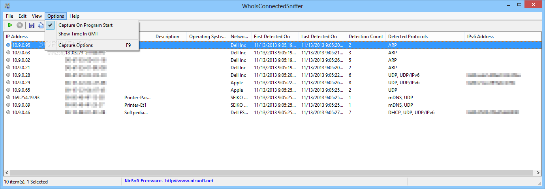Close the Options menu

[56, 16]
